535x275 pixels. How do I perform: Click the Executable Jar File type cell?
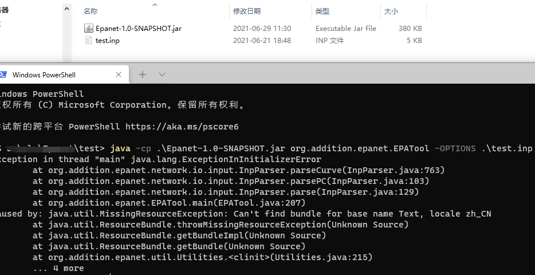click(x=345, y=28)
